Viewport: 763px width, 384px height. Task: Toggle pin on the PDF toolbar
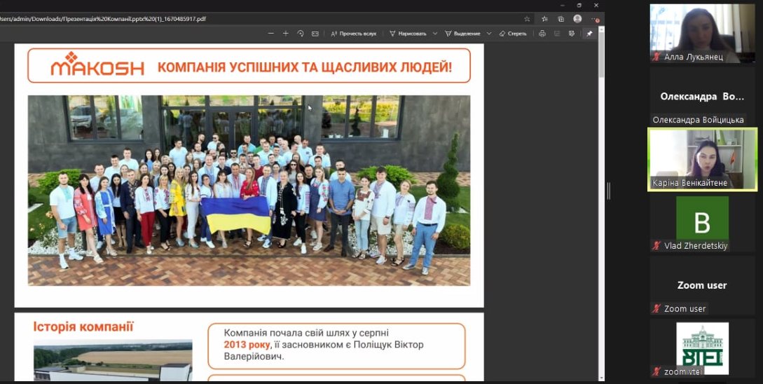point(589,34)
